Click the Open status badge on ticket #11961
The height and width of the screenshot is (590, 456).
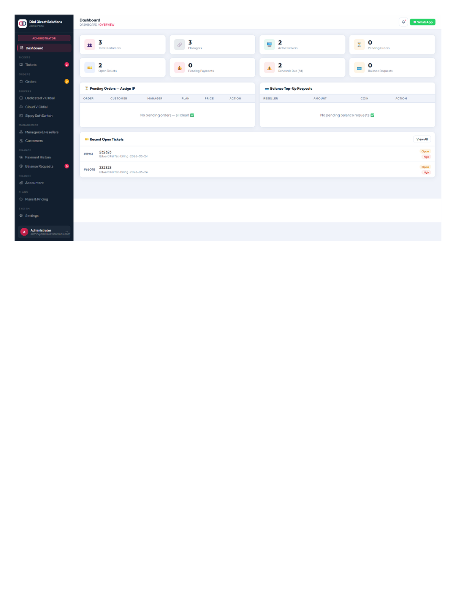425,151
